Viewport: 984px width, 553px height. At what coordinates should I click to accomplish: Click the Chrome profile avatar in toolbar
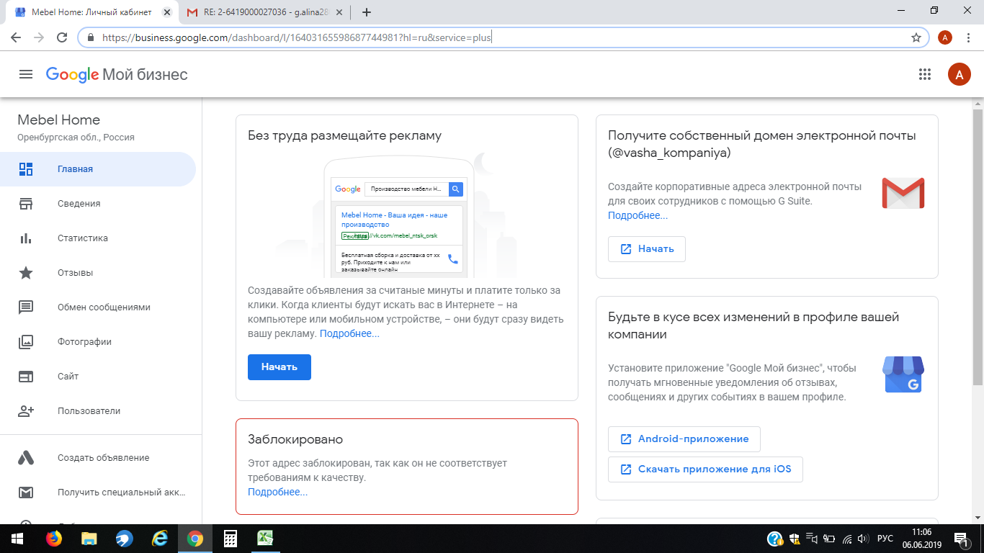[945, 37]
